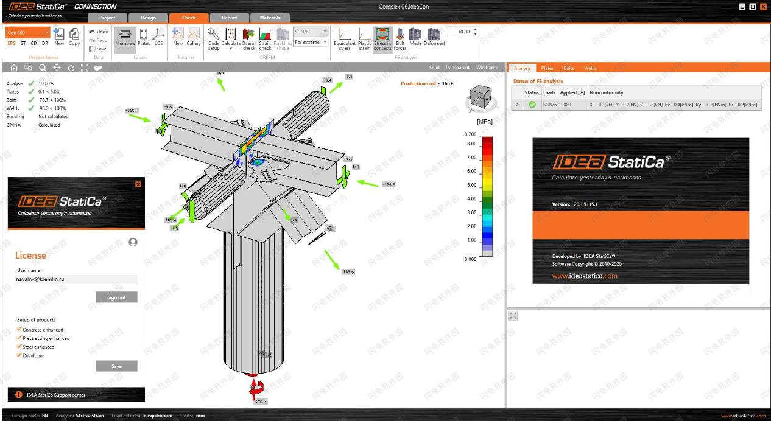Image resolution: width=771 pixels, height=421 pixels.
Task: Open the Plates results tab
Action: [x=547, y=68]
